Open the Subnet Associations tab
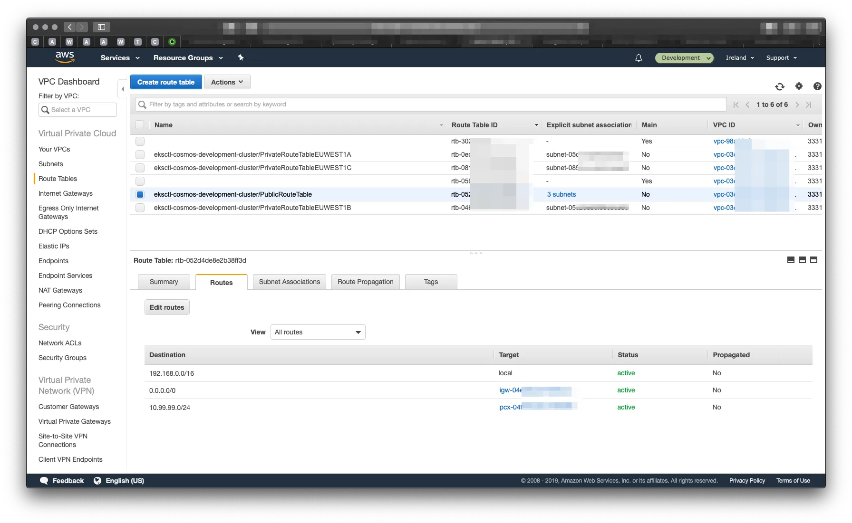The width and height of the screenshot is (852, 523). tap(290, 282)
